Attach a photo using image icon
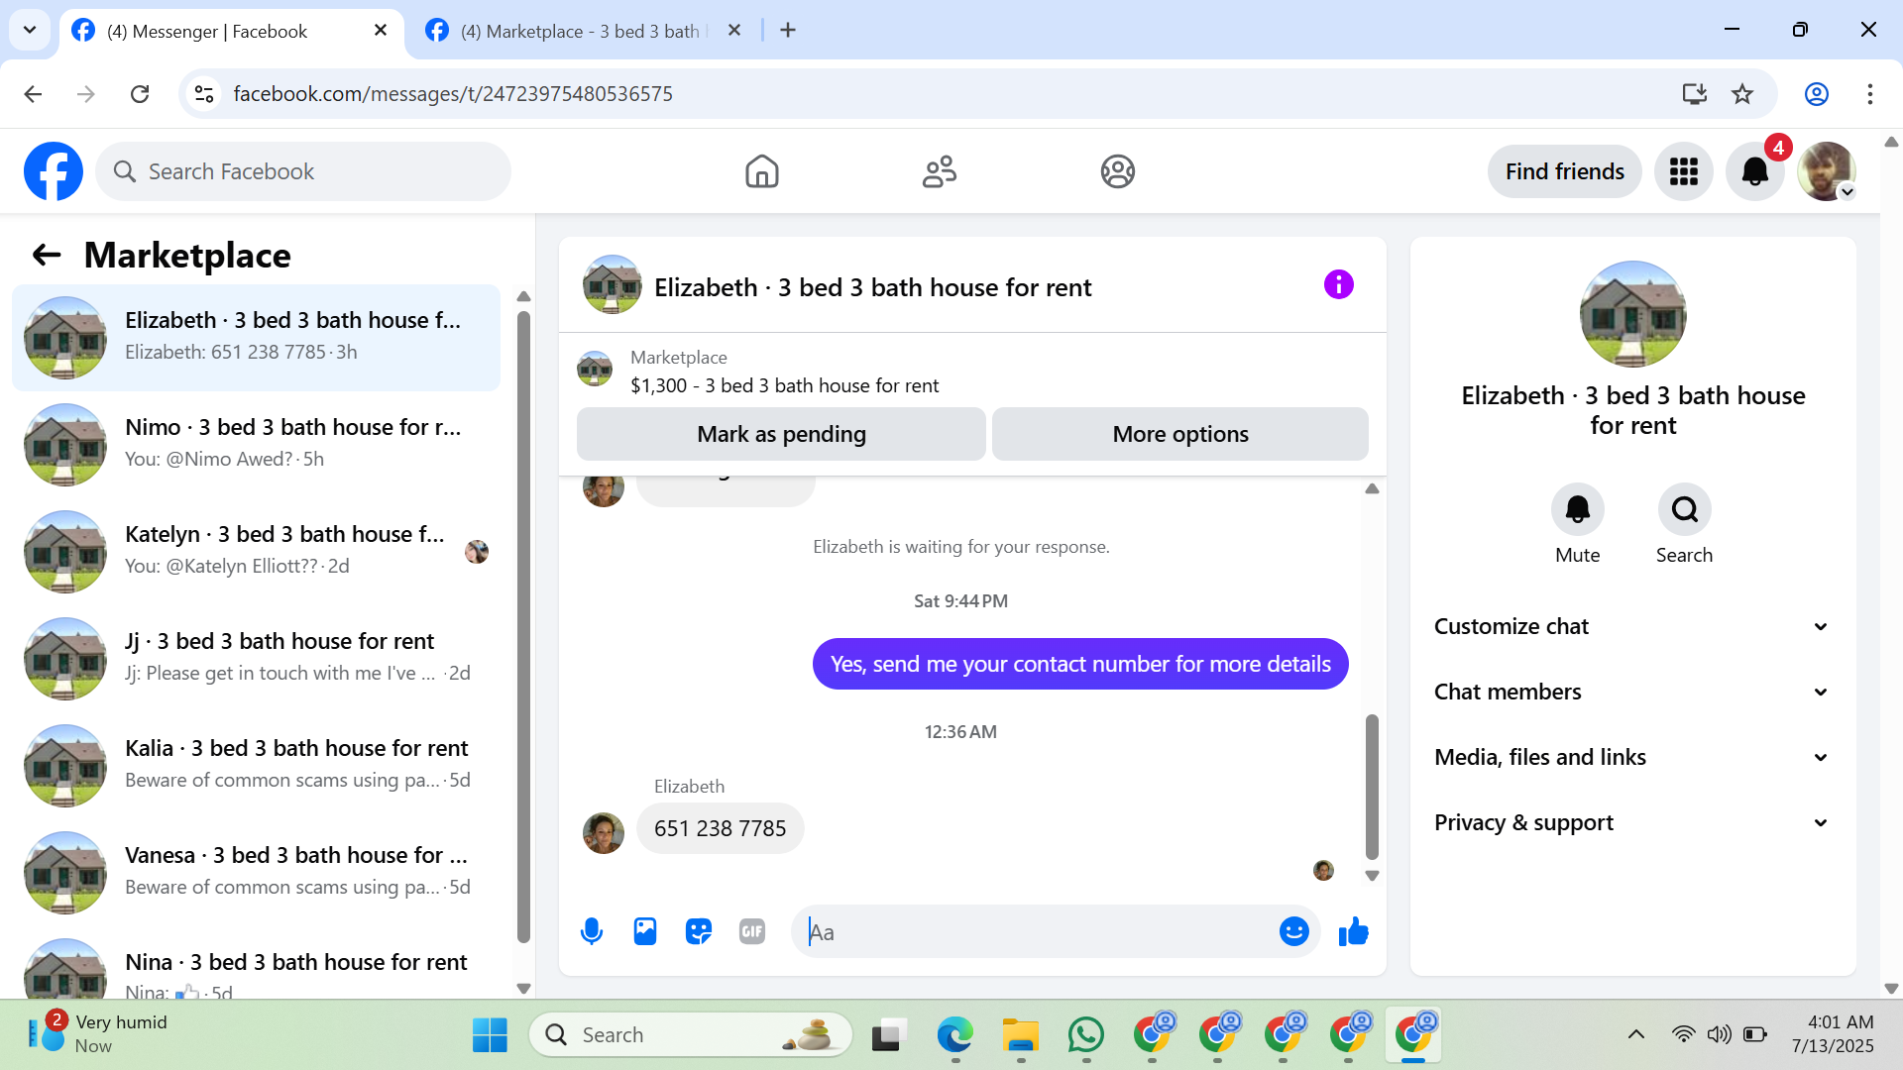Screen dimensions: 1903x1070 click(645, 931)
